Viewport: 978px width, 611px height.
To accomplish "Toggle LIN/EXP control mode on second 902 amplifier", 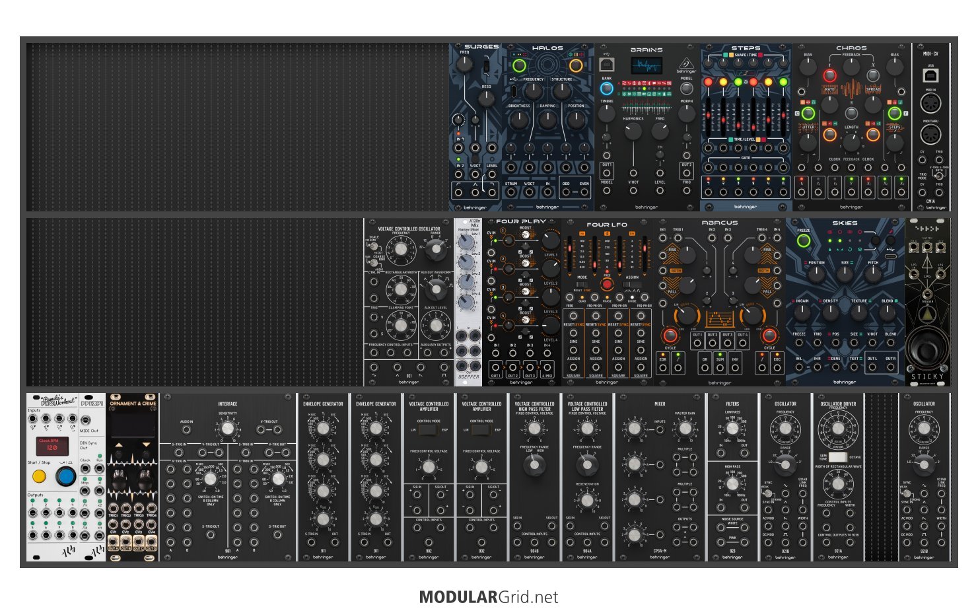I will coord(481,429).
